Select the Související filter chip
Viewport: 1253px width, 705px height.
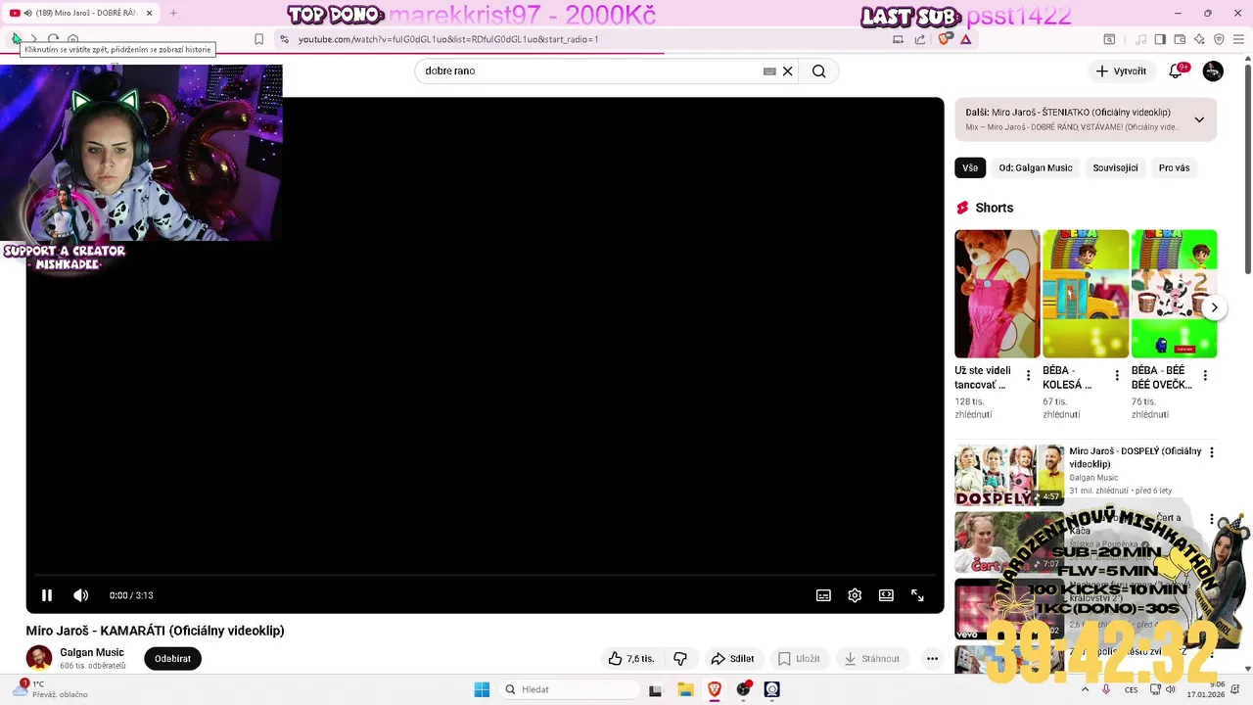pos(1115,167)
